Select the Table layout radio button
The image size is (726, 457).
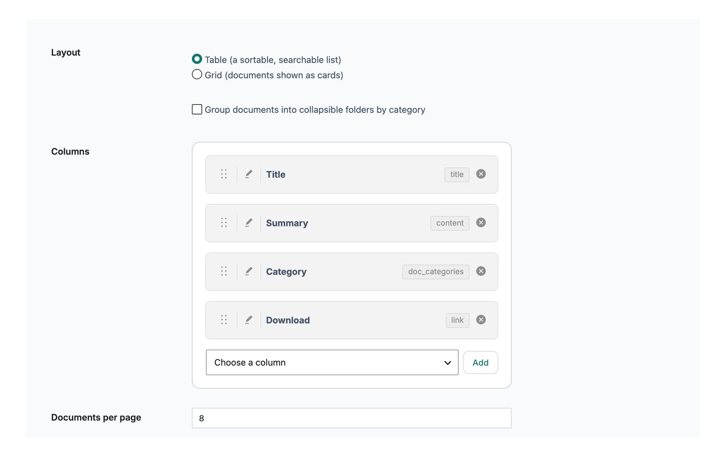tap(197, 59)
